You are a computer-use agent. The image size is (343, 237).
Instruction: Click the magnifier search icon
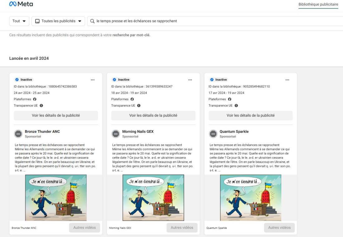(x=92, y=21)
